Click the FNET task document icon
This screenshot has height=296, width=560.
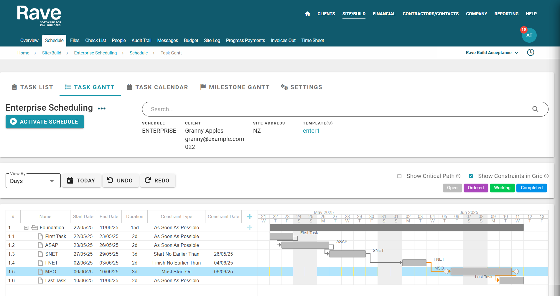coord(40,263)
